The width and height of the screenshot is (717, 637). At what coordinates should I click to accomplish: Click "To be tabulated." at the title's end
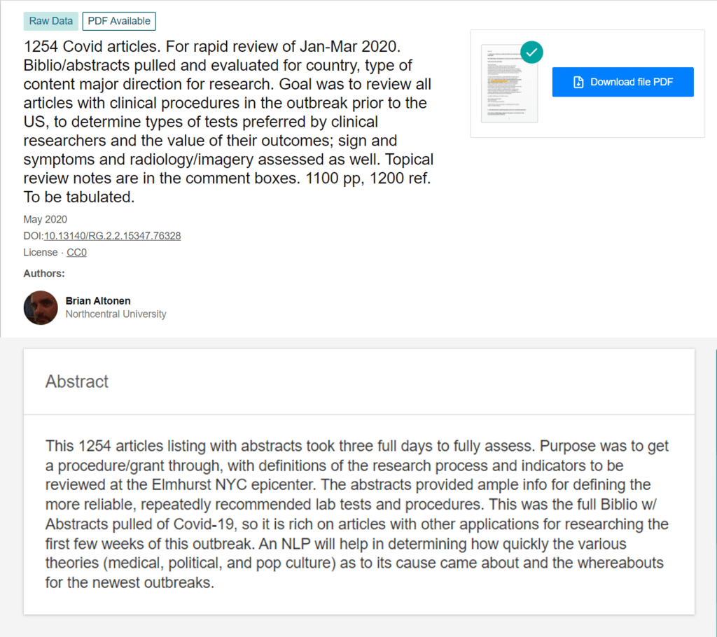point(79,197)
